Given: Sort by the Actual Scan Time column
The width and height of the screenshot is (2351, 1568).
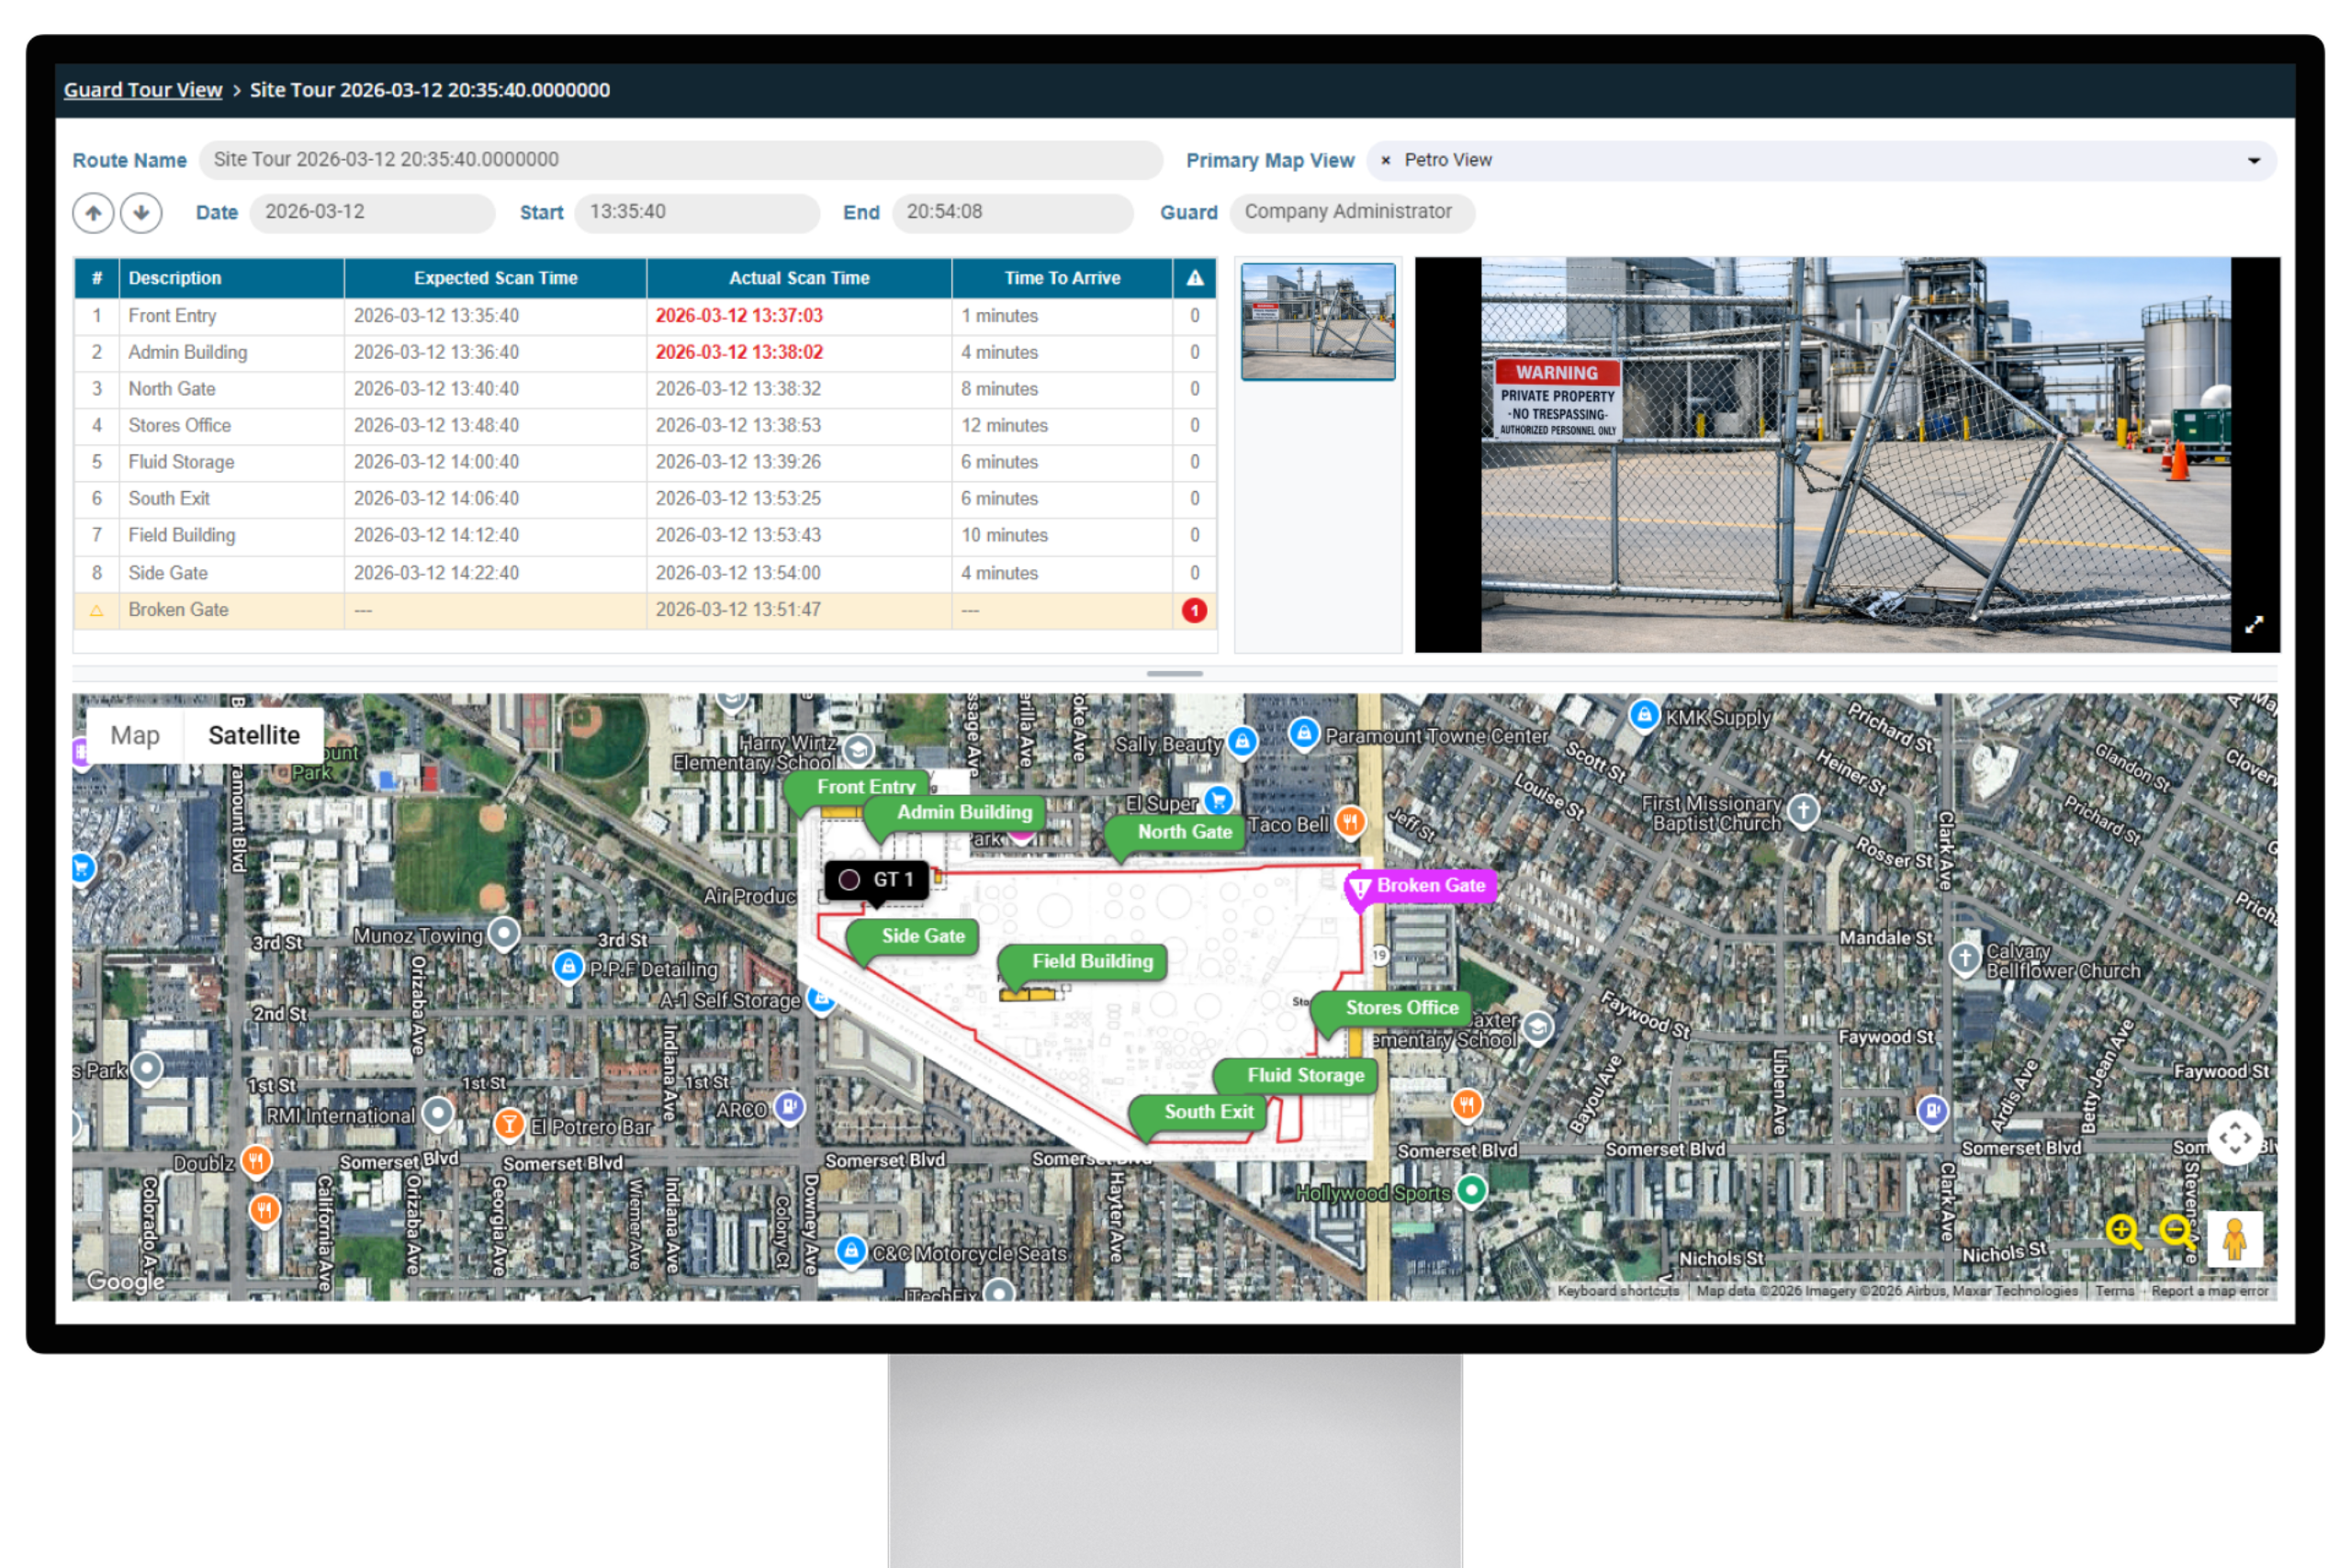Looking at the screenshot, I should point(798,278).
